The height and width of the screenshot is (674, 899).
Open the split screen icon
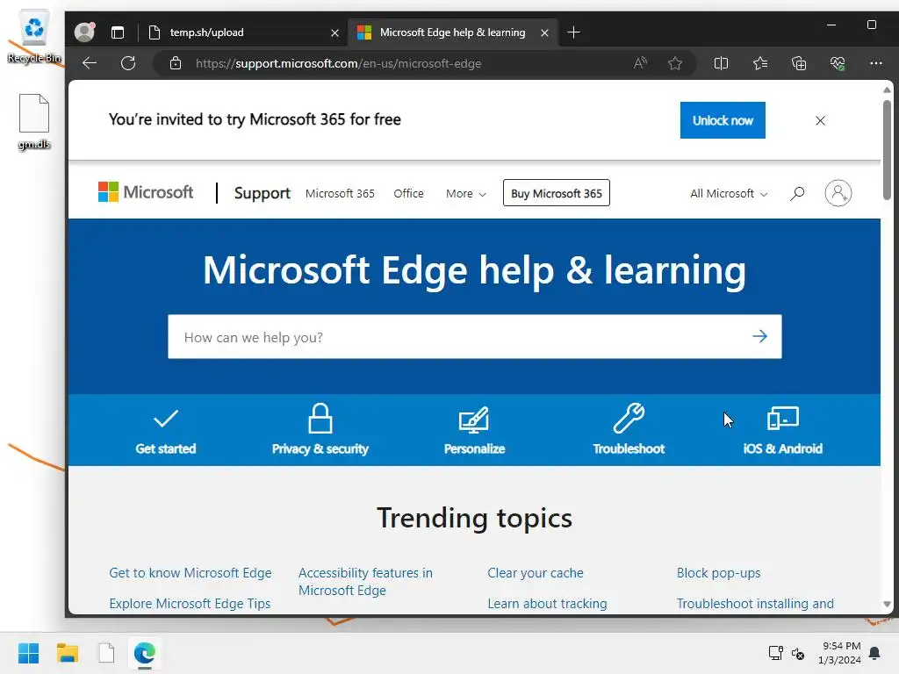(722, 63)
